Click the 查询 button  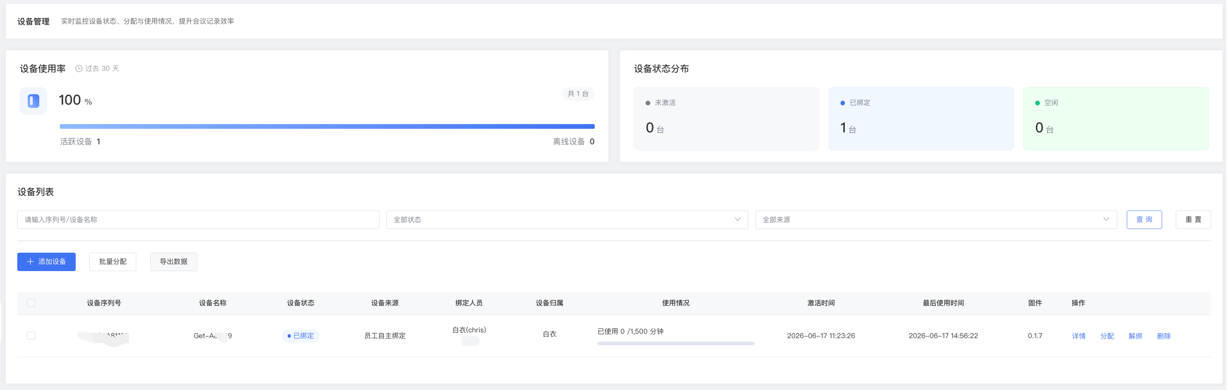(x=1144, y=219)
